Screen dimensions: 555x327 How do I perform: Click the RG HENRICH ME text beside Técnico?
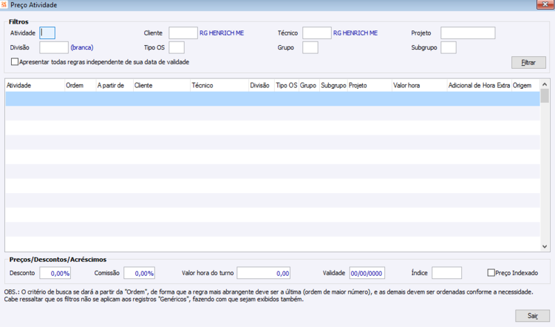click(x=355, y=33)
